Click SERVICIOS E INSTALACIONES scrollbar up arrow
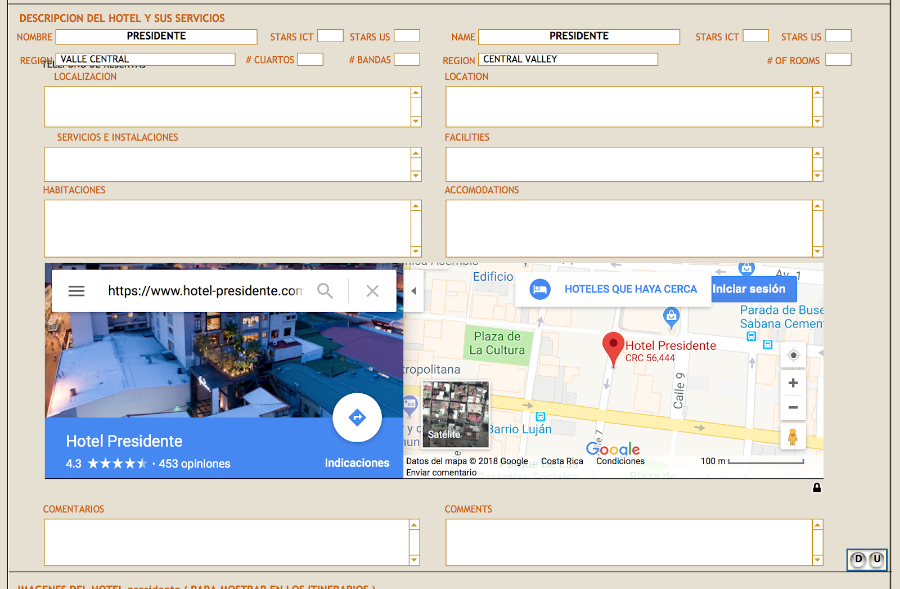900x589 pixels. (416, 153)
